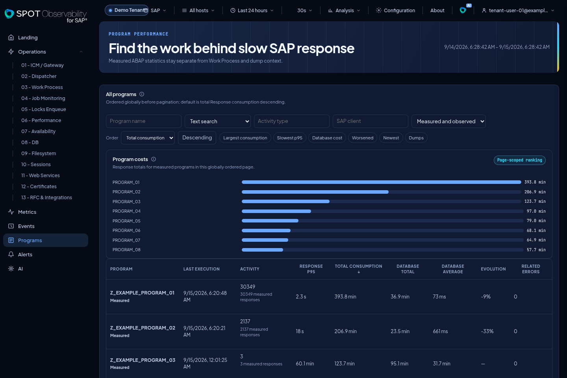Toggle the Largest consumption filter chip
Screen dimensions: 567x378
click(x=245, y=138)
